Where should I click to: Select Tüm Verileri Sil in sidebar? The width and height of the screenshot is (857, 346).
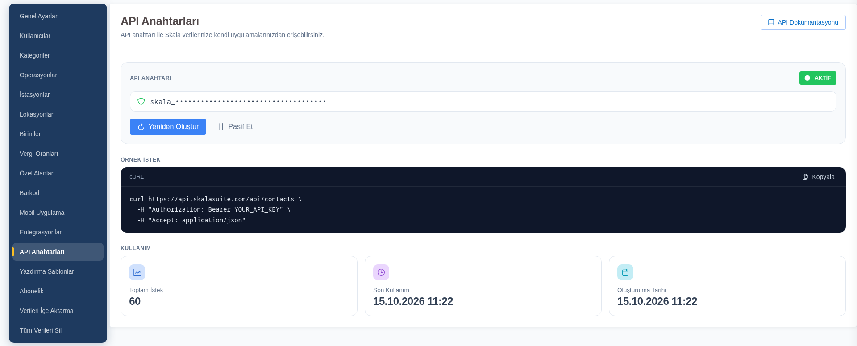(58, 330)
